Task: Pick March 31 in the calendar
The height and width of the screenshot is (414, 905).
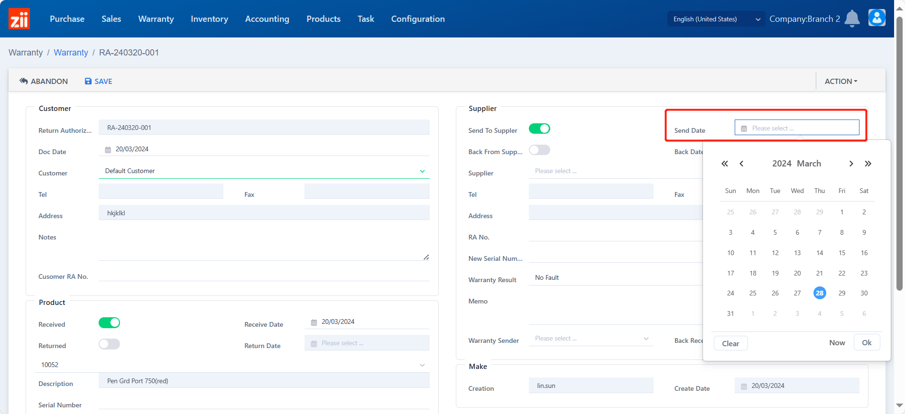Action: coord(730,313)
